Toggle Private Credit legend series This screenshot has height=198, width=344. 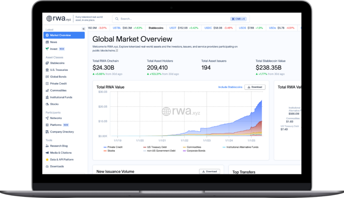pos(113,147)
